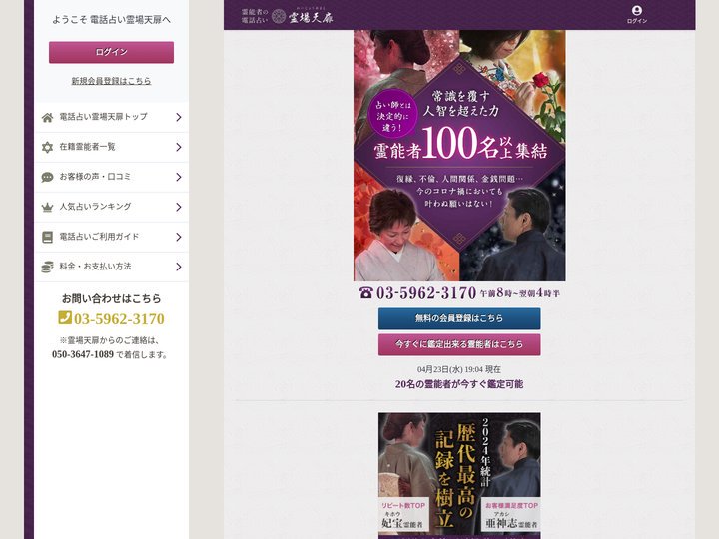The width and height of the screenshot is (719, 539).
Task: Click chevron arrow on 電話占い霊場天扉トップ row
Action: [x=179, y=118]
